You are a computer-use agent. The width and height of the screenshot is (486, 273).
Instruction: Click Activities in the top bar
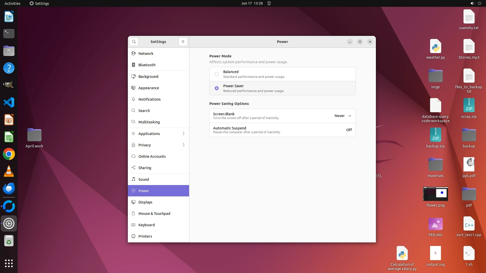(x=12, y=3)
